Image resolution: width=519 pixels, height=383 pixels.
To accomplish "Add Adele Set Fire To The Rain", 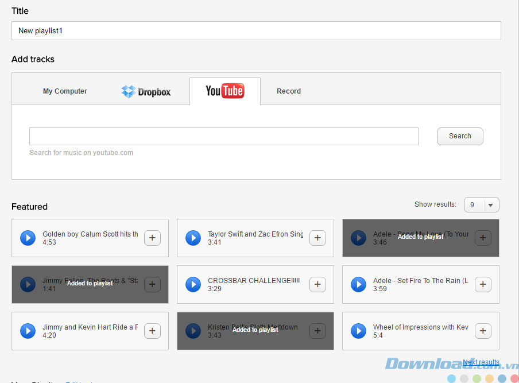I will [x=483, y=284].
